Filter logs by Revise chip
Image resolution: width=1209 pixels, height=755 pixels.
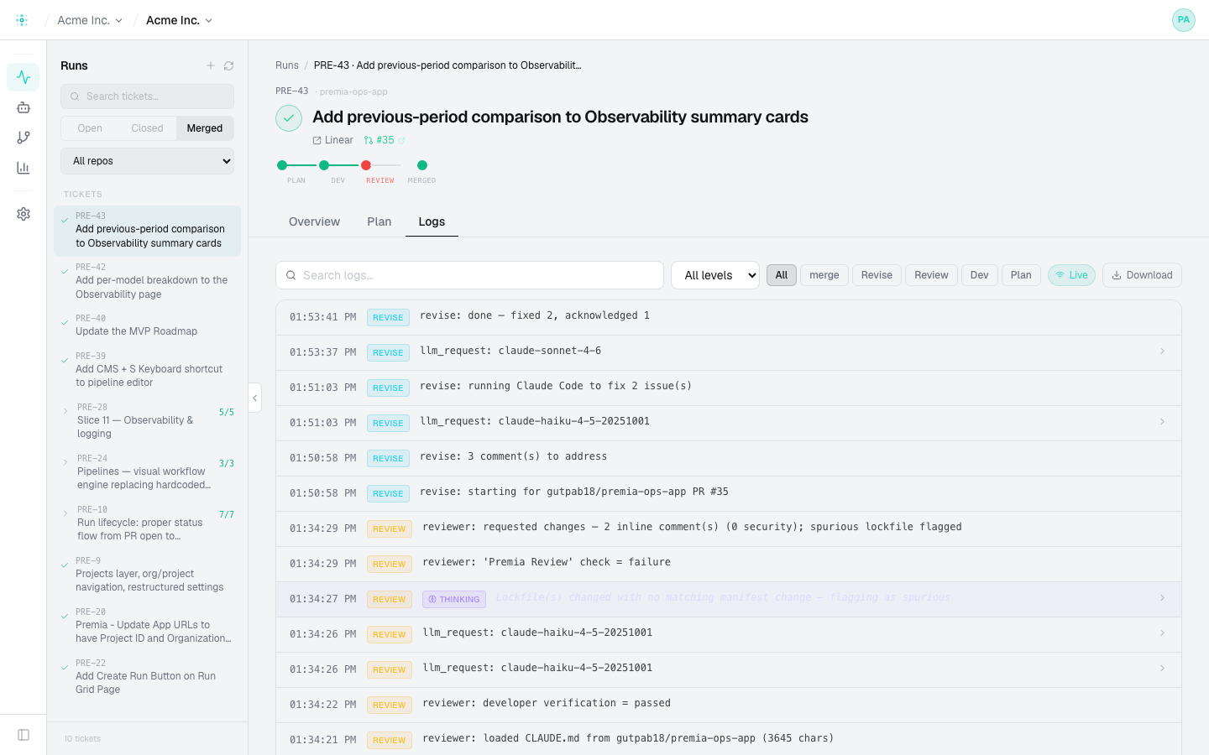coord(877,275)
